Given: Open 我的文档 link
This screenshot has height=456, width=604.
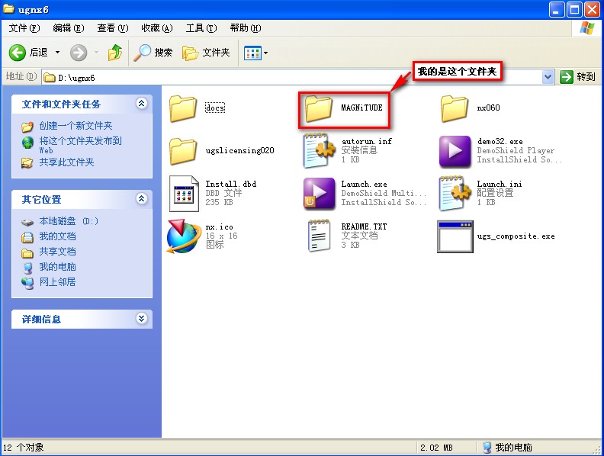Looking at the screenshot, I should click(57, 236).
